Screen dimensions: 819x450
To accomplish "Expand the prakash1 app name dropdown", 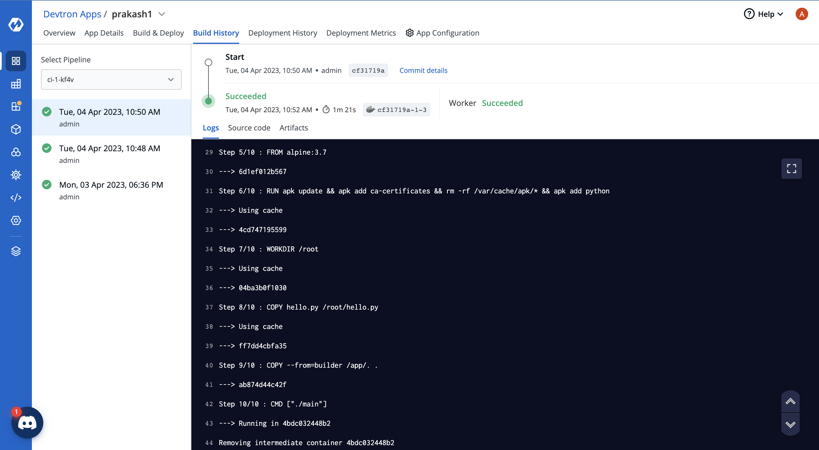I will [161, 14].
